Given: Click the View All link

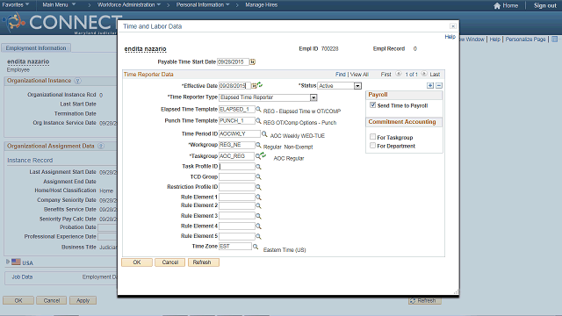Looking at the screenshot, I should pyautogui.click(x=359, y=75).
